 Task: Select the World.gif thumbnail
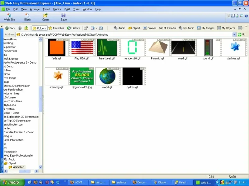(107, 76)
